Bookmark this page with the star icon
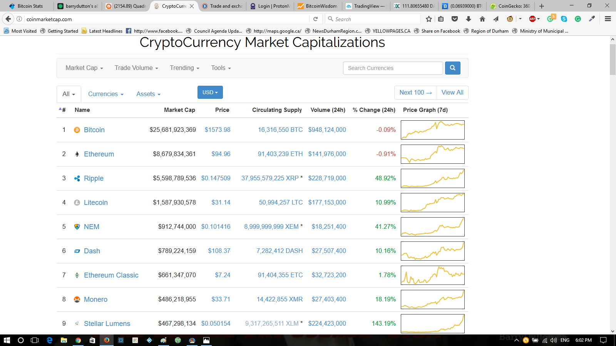 pos(429,19)
